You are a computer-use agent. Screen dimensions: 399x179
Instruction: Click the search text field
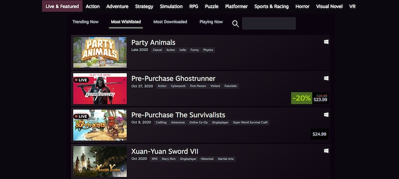pyautogui.click(x=269, y=23)
